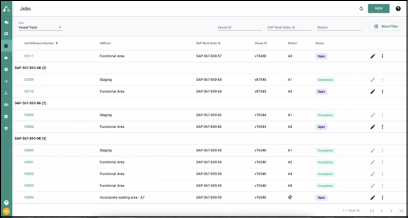Click the three-dot menu for job 10095

pyautogui.click(x=382, y=115)
